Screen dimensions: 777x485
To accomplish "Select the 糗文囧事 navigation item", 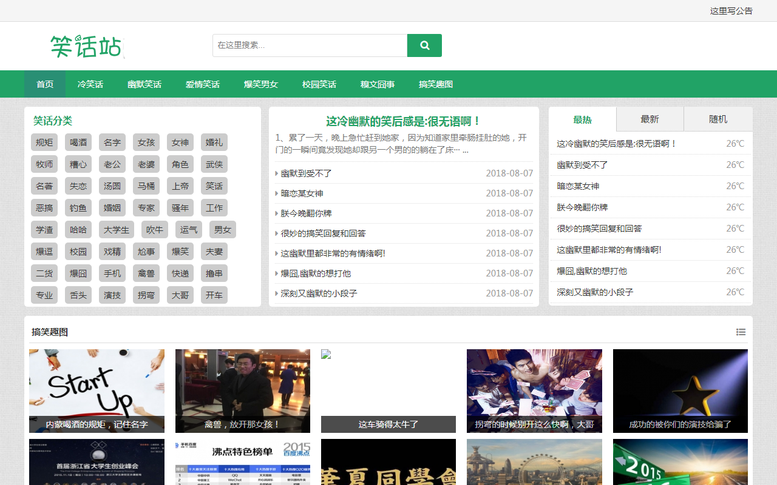I will 378,84.
